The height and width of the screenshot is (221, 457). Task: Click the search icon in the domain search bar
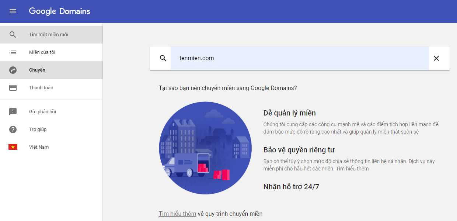[163, 58]
